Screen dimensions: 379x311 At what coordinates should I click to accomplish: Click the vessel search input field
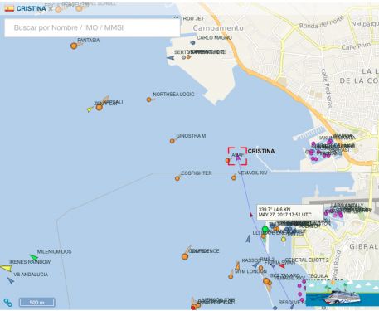[92, 28]
